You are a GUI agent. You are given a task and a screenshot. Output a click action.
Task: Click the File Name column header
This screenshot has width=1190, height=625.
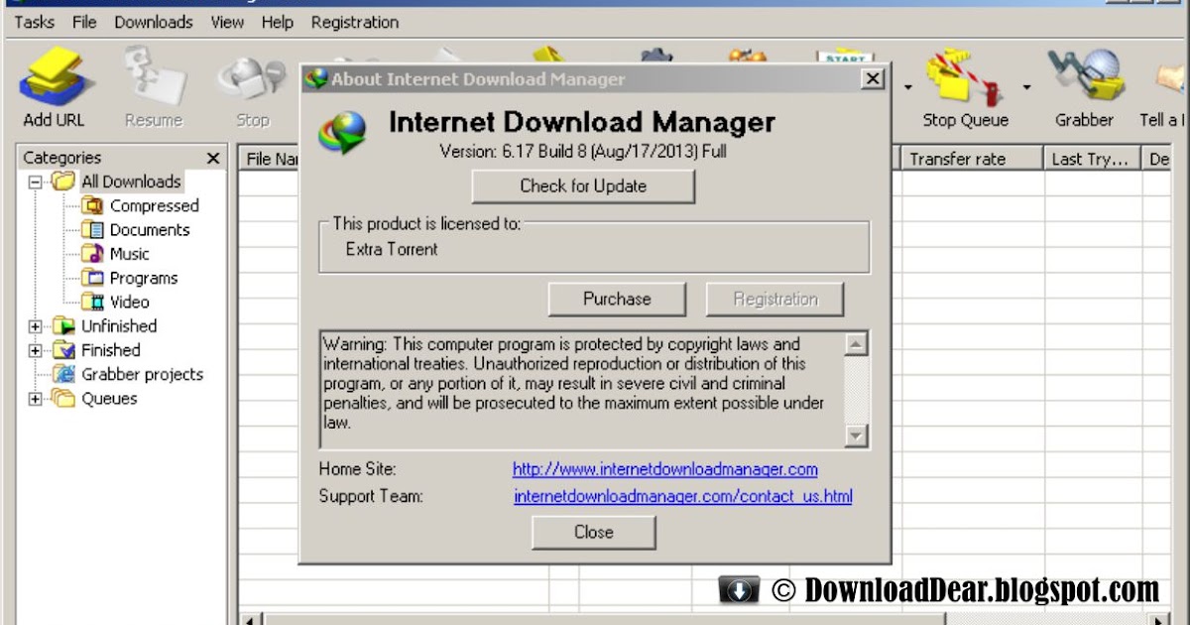(x=269, y=159)
